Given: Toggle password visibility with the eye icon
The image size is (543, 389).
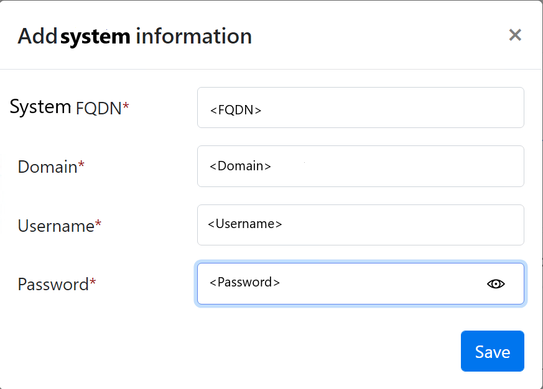Looking at the screenshot, I should (x=496, y=284).
